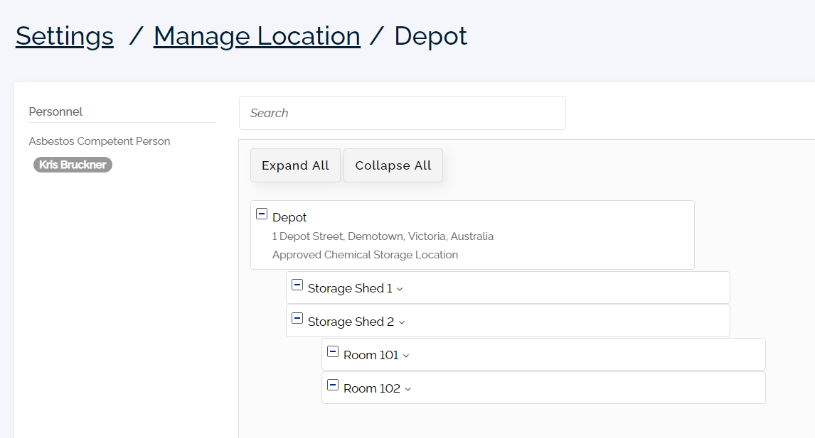The image size is (815, 438).
Task: Click the Collapse All button
Action: pyautogui.click(x=393, y=165)
